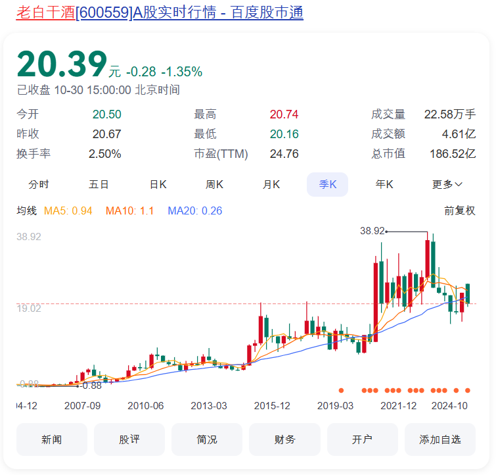Click the 换手率 value 2.50%
496x475 pixels.
(x=104, y=154)
